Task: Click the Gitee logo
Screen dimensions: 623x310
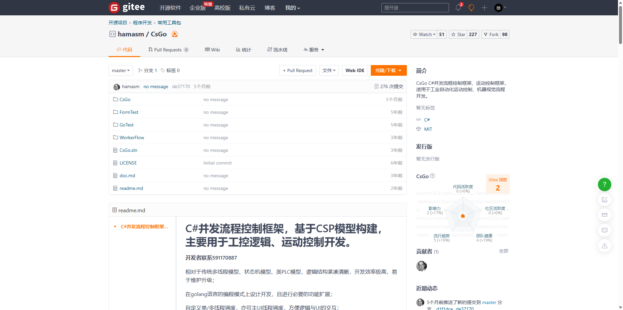Action: click(x=127, y=7)
